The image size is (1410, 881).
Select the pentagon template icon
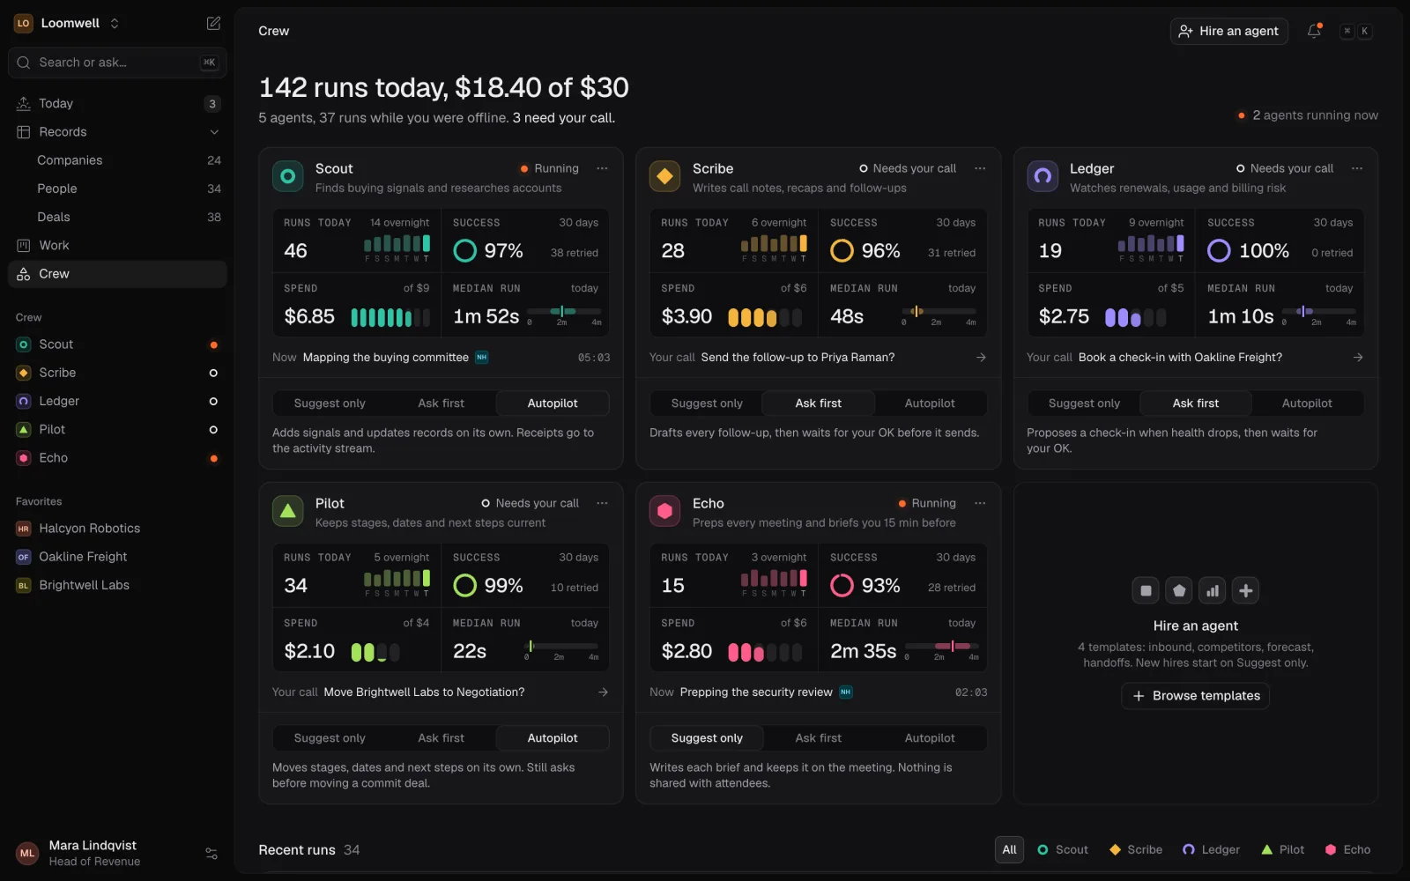click(1179, 590)
